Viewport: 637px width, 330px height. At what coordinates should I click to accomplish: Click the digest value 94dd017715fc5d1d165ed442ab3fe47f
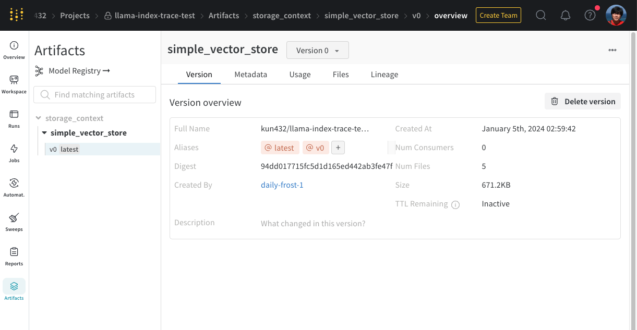327,166
